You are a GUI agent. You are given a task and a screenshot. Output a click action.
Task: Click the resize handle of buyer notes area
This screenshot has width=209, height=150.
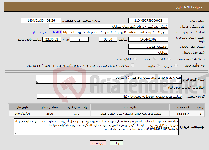coord(15,134)
